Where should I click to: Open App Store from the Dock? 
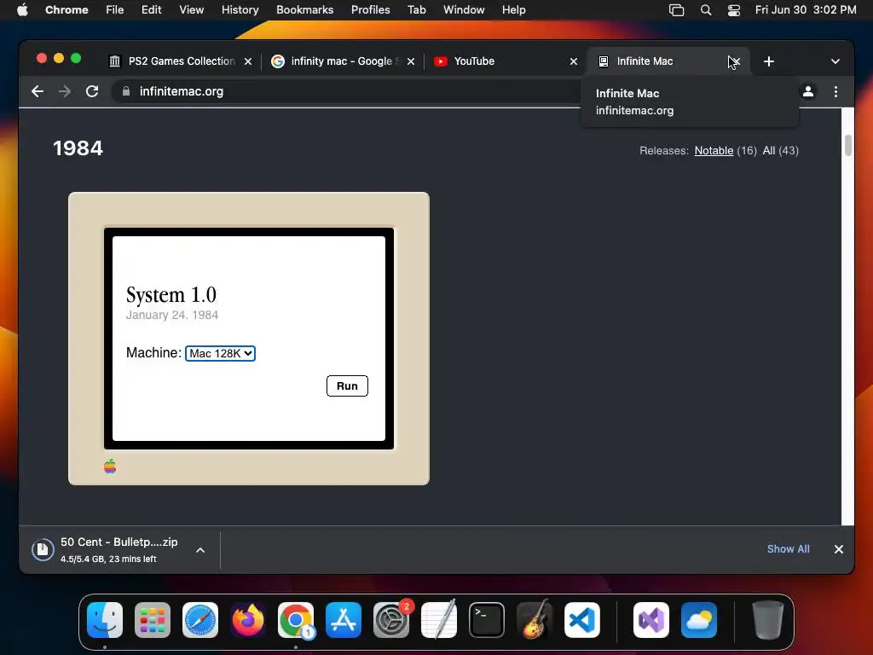pos(344,620)
